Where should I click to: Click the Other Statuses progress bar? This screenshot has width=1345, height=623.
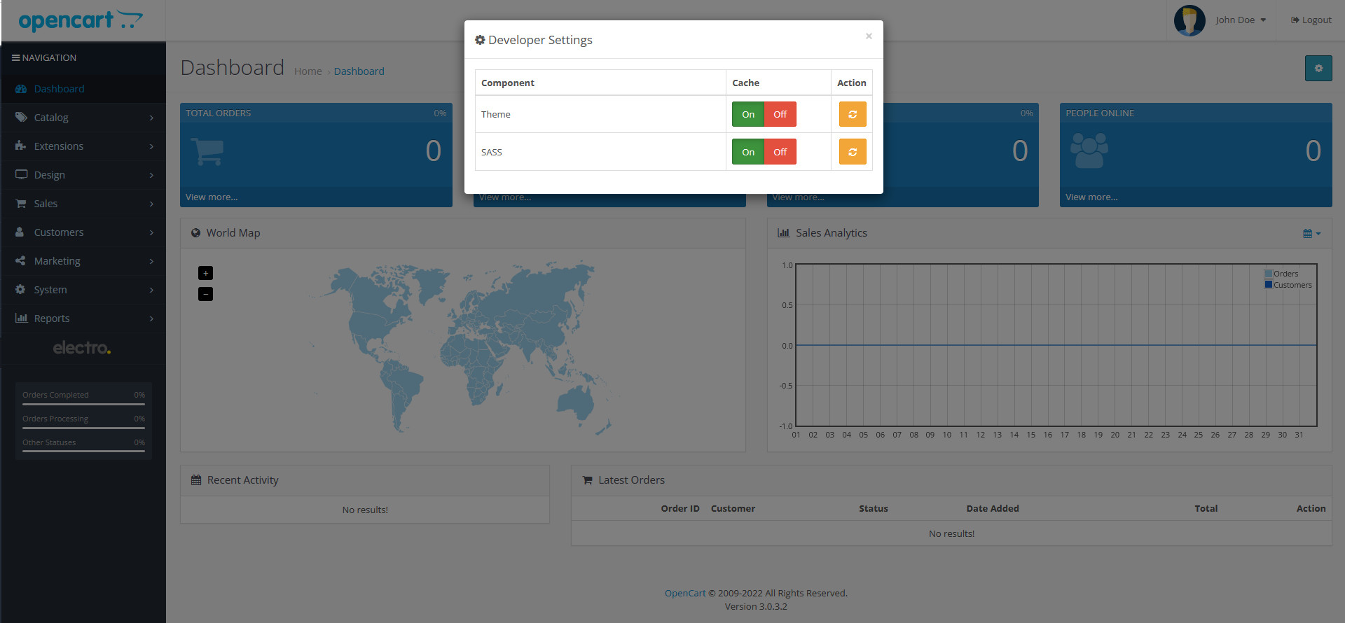pyautogui.click(x=83, y=451)
